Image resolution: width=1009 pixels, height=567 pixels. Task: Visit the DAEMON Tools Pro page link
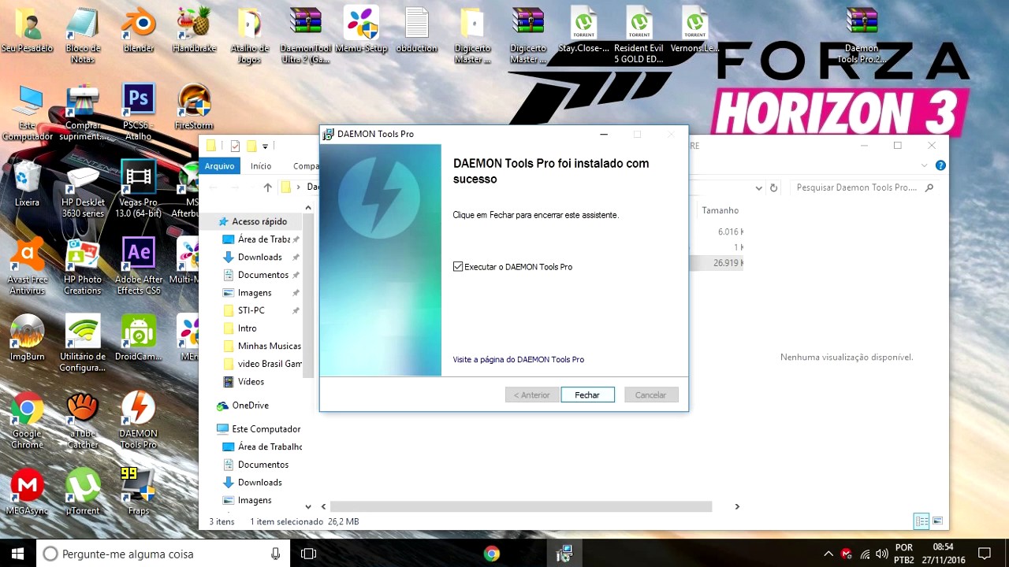coord(519,359)
